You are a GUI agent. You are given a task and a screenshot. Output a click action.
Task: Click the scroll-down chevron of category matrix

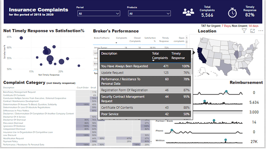tap(151, 142)
